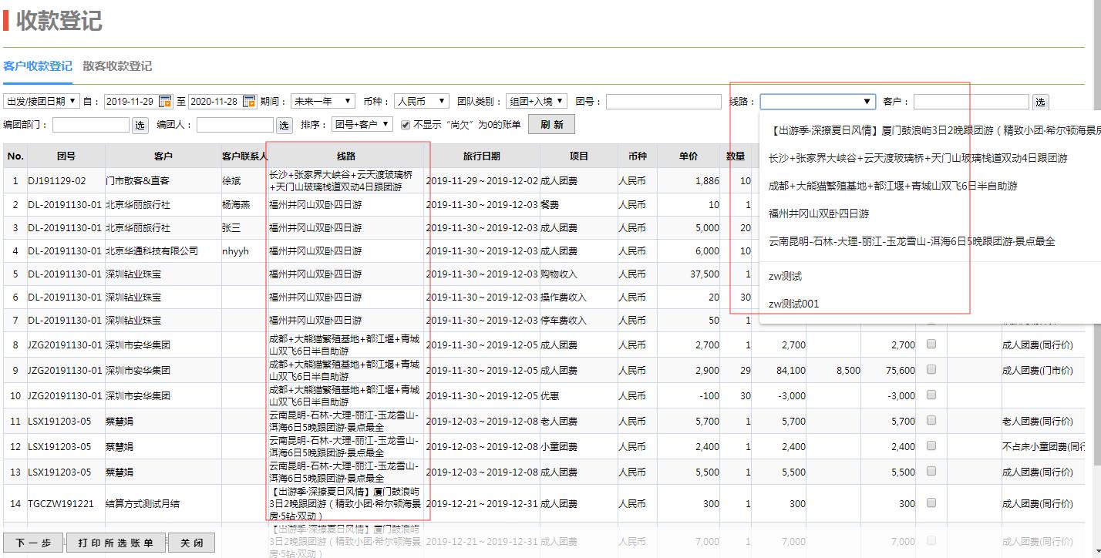Click 选 button next to 编团部门 field
1101x558 pixels.
(x=140, y=125)
